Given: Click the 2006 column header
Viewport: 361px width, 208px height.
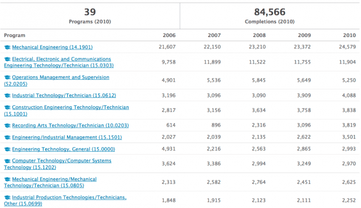Looking at the screenshot, I should (169, 35).
